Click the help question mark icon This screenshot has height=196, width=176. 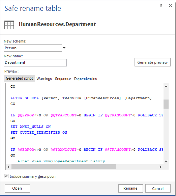coord(161,5)
